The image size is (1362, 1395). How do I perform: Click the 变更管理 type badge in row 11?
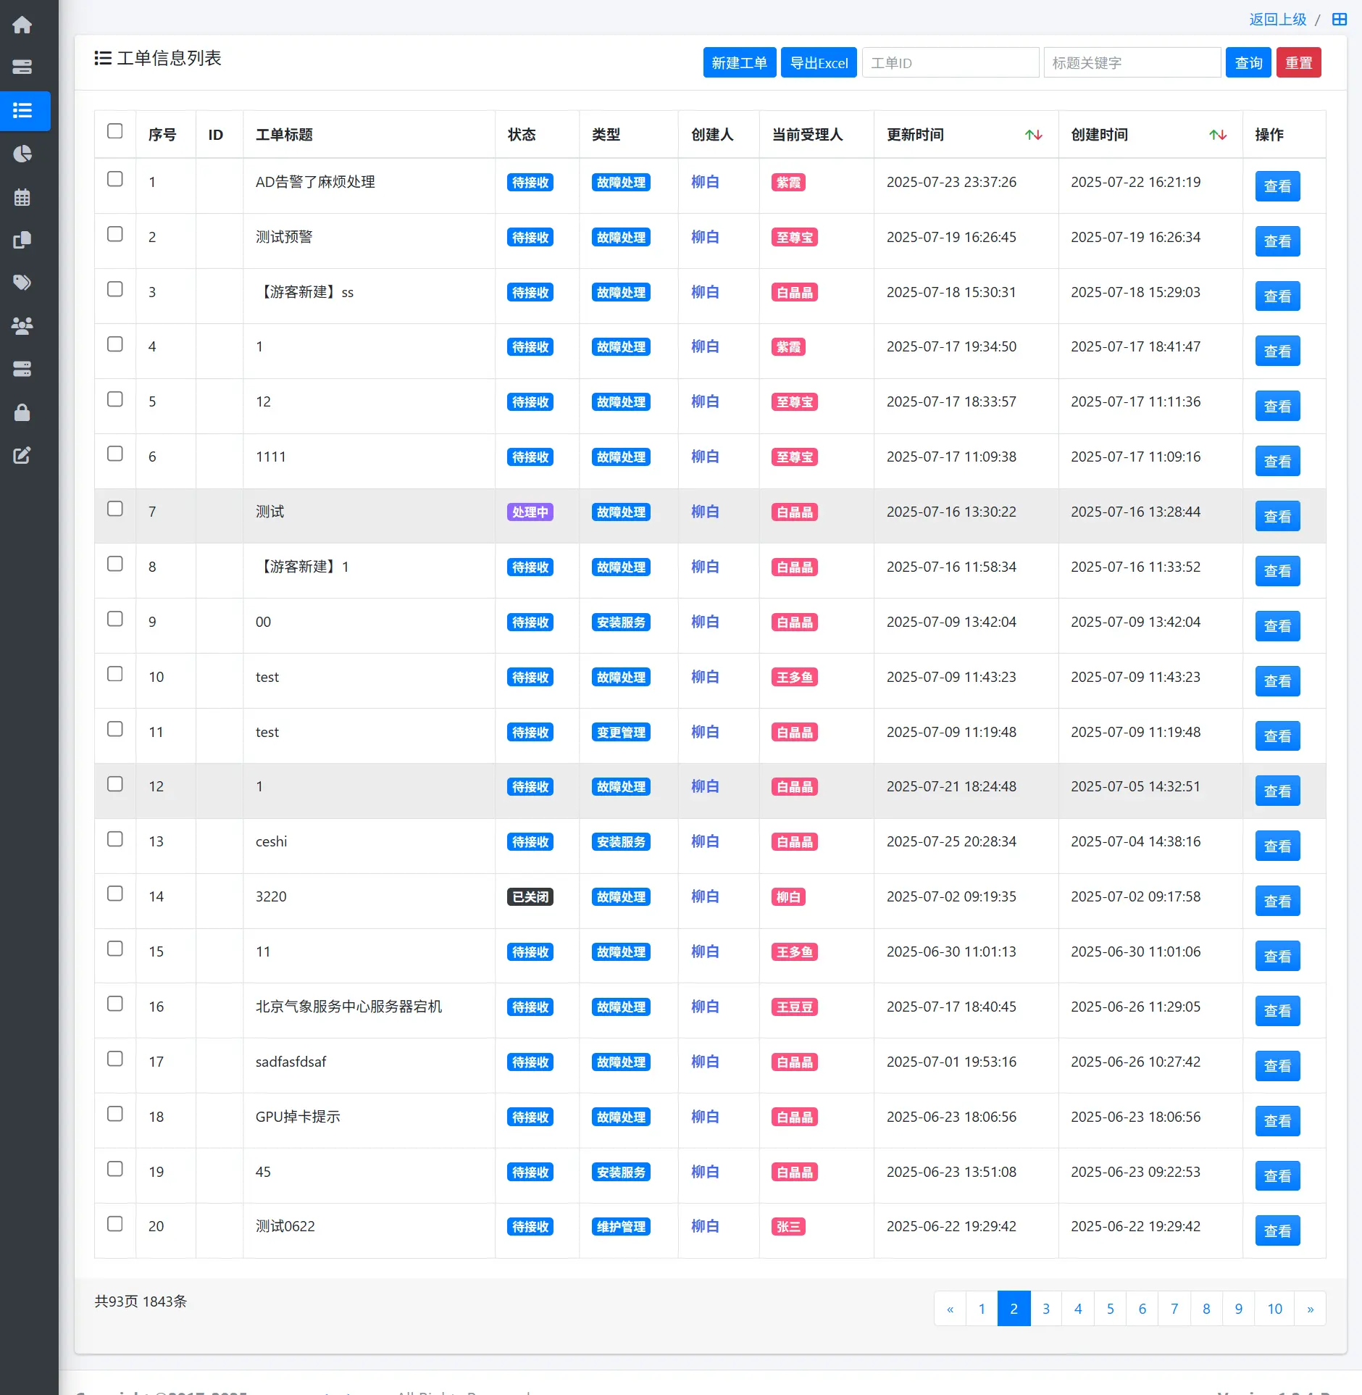coord(621,733)
